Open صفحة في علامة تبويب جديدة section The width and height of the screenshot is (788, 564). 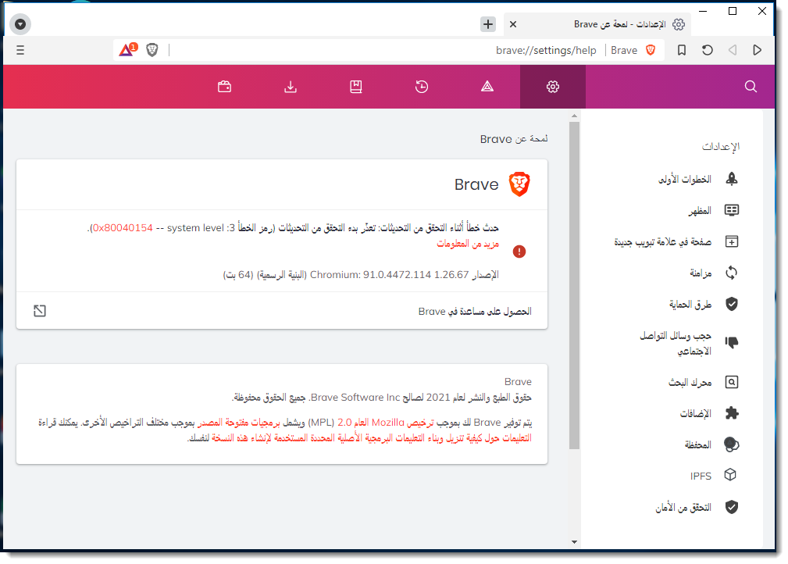click(x=676, y=242)
